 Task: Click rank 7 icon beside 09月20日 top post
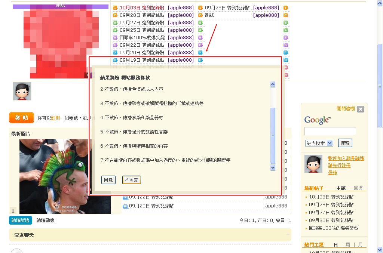tap(115, 52)
